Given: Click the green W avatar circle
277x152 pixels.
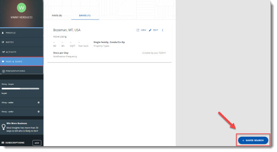Looking at the screenshot, I should [x=21, y=7].
